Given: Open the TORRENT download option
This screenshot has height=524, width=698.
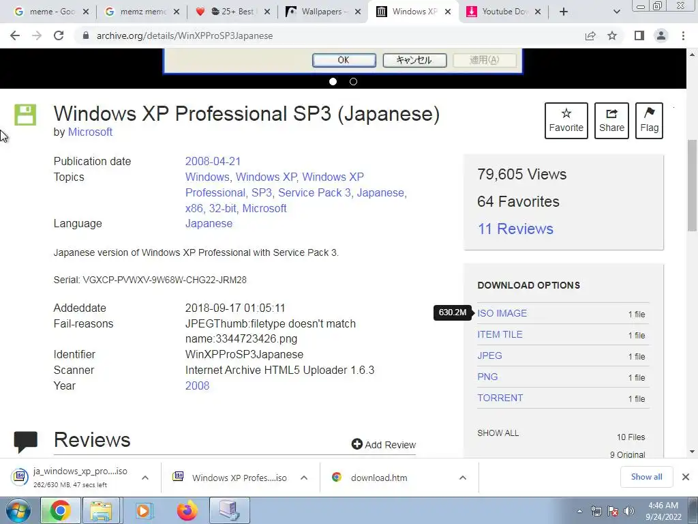Looking at the screenshot, I should coord(500,398).
